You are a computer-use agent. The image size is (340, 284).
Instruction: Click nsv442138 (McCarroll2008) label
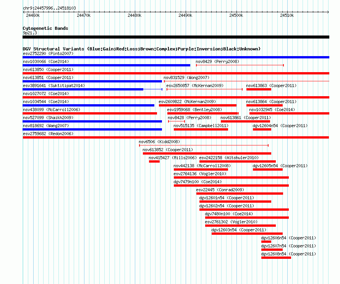coord(202,166)
